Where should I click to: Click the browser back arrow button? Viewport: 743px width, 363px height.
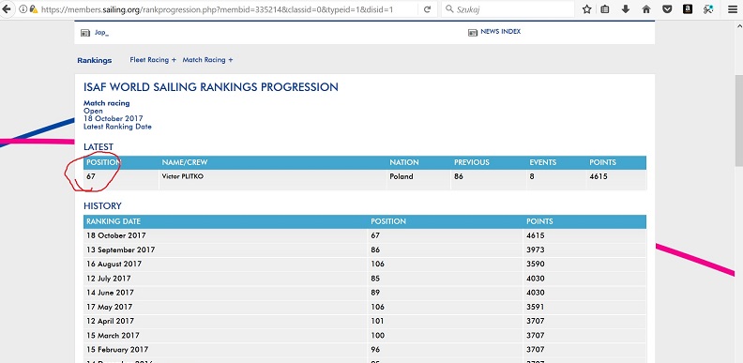tap(6, 9)
